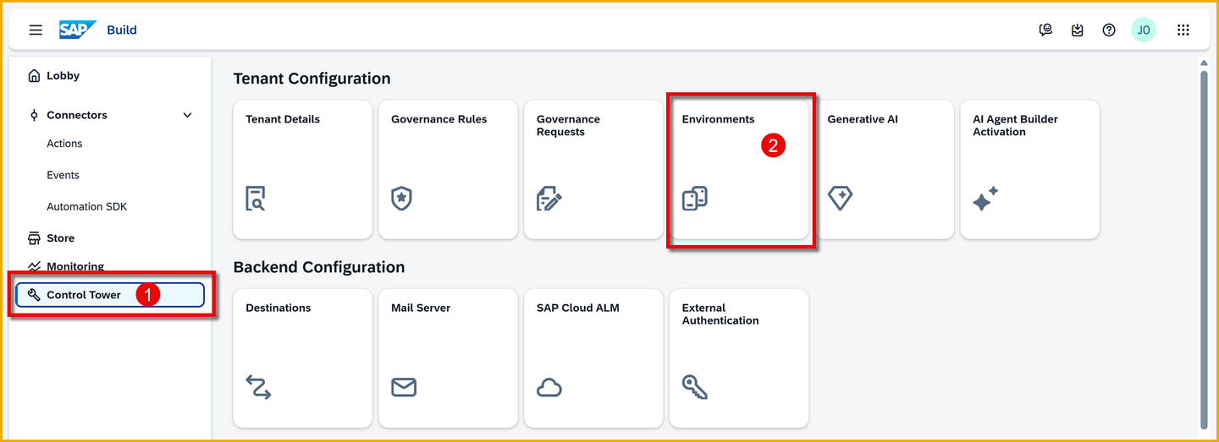Open the Tenant Details tile
Viewport: 1219px width, 442px height.
(303, 169)
